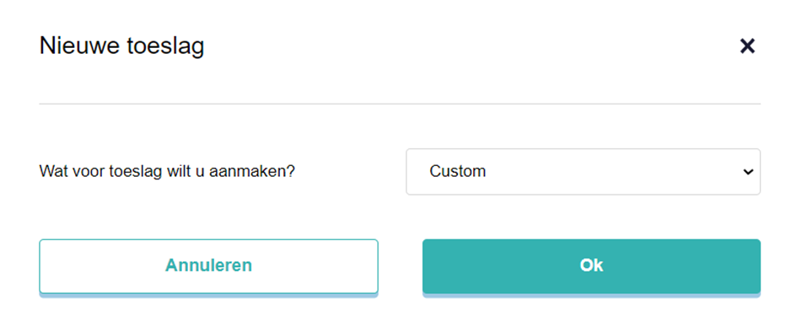Click the Annuleren button
Image resolution: width=797 pixels, height=321 pixels.
(x=208, y=266)
